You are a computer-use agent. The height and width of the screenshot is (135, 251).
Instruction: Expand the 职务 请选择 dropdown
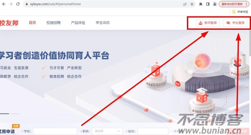pyautogui.click(x=107, y=131)
